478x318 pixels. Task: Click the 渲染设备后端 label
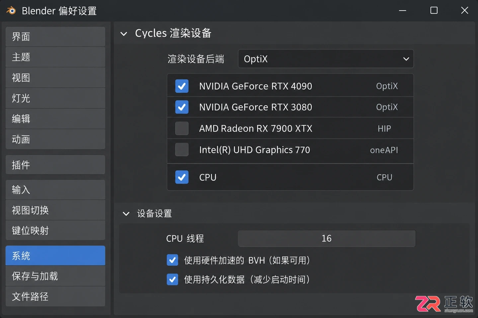click(x=196, y=59)
